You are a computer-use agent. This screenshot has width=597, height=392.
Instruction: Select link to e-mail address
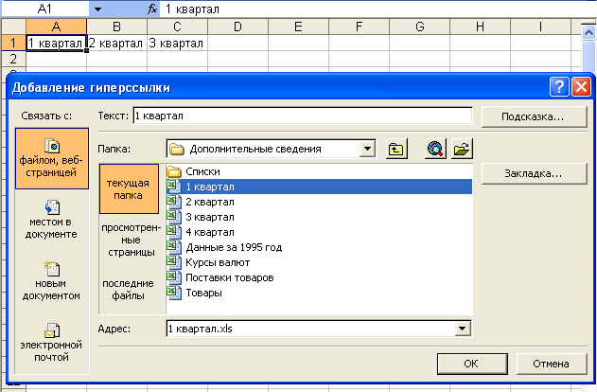tap(52, 343)
